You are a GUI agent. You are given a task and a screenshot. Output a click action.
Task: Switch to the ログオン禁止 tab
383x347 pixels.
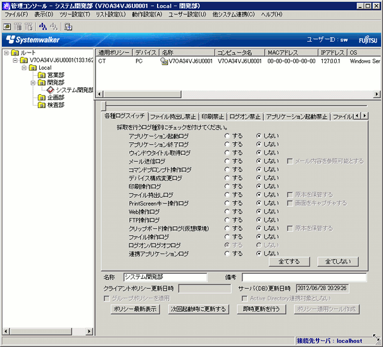pos(245,117)
